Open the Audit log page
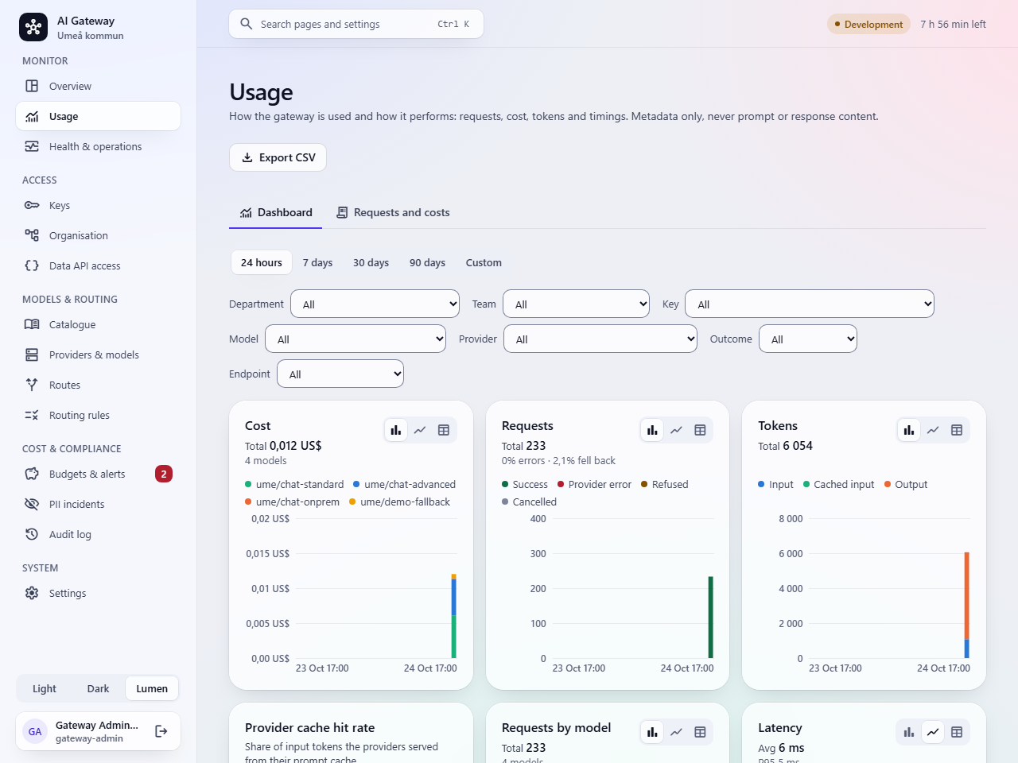Image resolution: width=1018 pixels, height=763 pixels. (98, 534)
